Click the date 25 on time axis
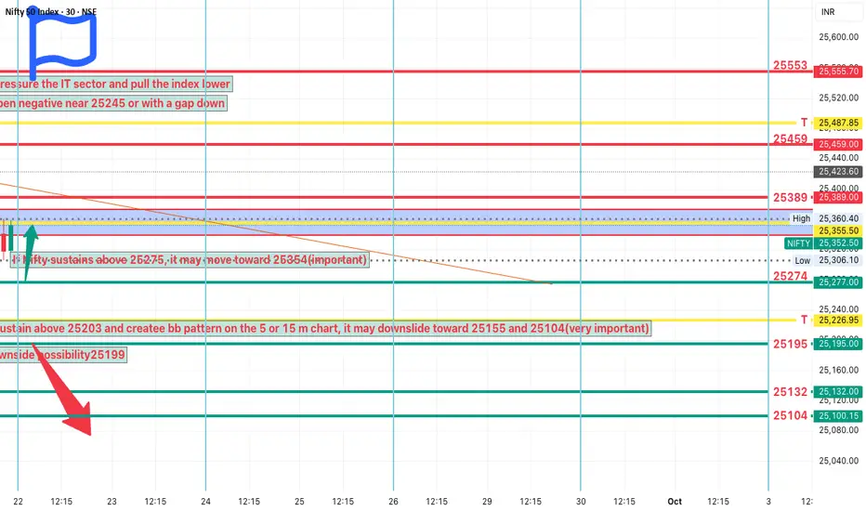The width and height of the screenshot is (866, 511). [x=299, y=501]
